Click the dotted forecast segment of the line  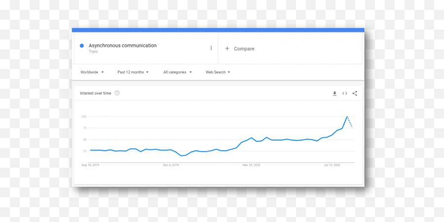coord(350,122)
